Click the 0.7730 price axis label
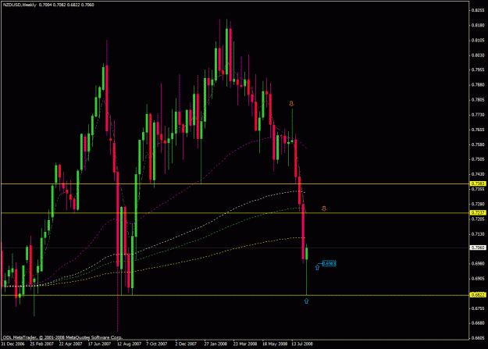Screen dimensions: 488x349 point(478,115)
